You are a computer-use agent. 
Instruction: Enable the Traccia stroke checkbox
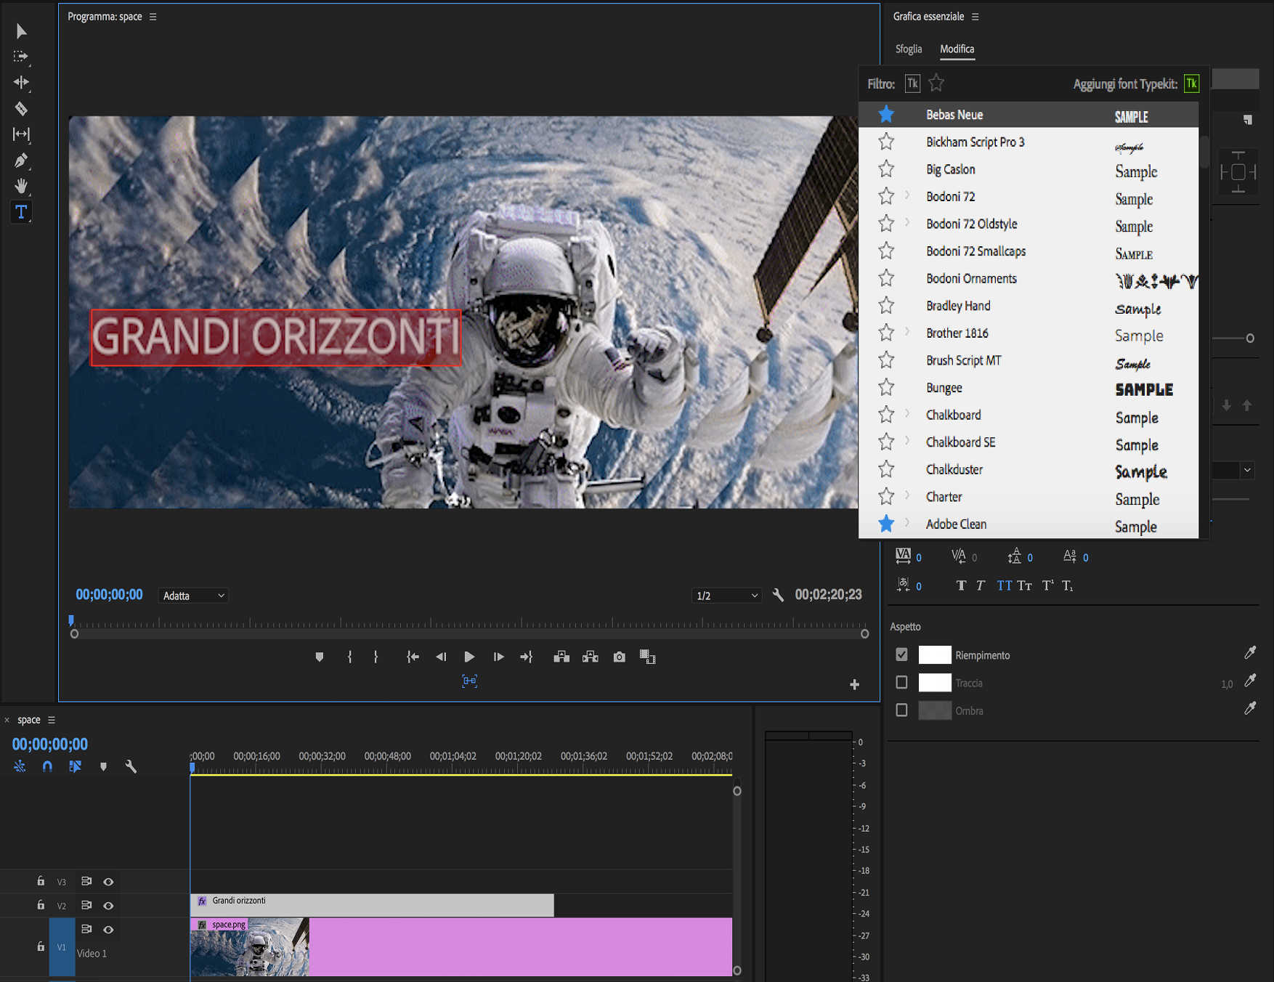point(901,683)
